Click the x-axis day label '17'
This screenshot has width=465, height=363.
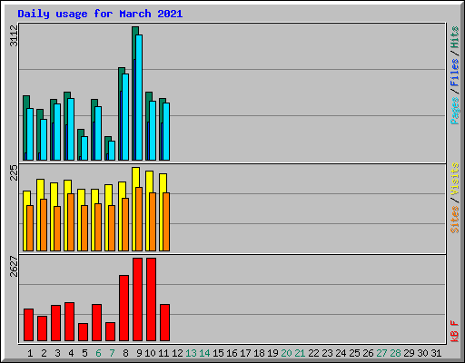coord(245,353)
